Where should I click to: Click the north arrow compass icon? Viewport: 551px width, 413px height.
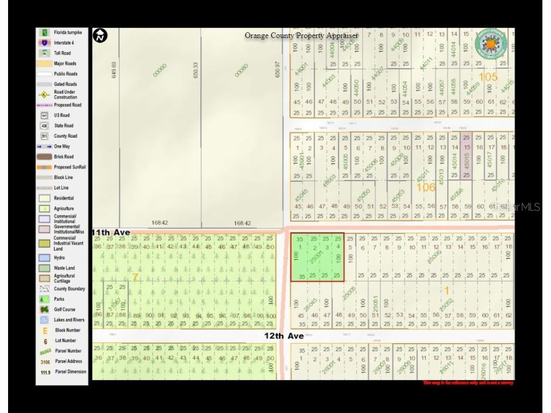(x=100, y=36)
